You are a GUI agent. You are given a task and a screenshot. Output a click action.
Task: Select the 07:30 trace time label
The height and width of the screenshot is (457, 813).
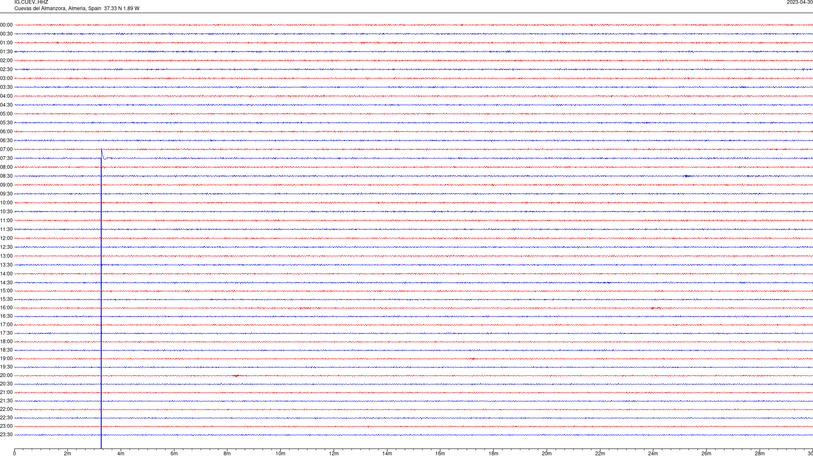[x=6, y=158]
